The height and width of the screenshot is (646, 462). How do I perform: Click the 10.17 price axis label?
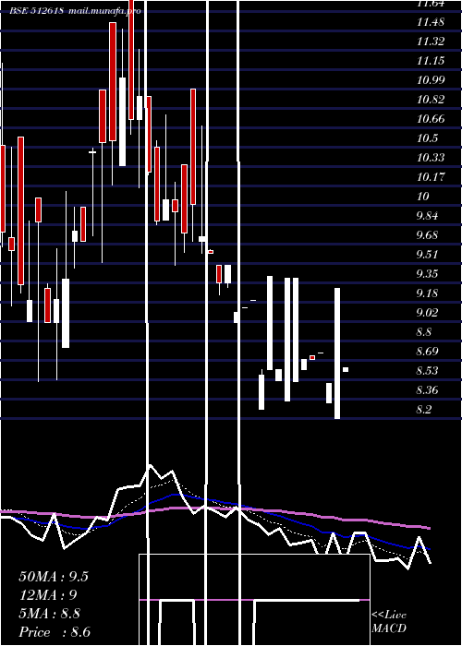point(431,177)
